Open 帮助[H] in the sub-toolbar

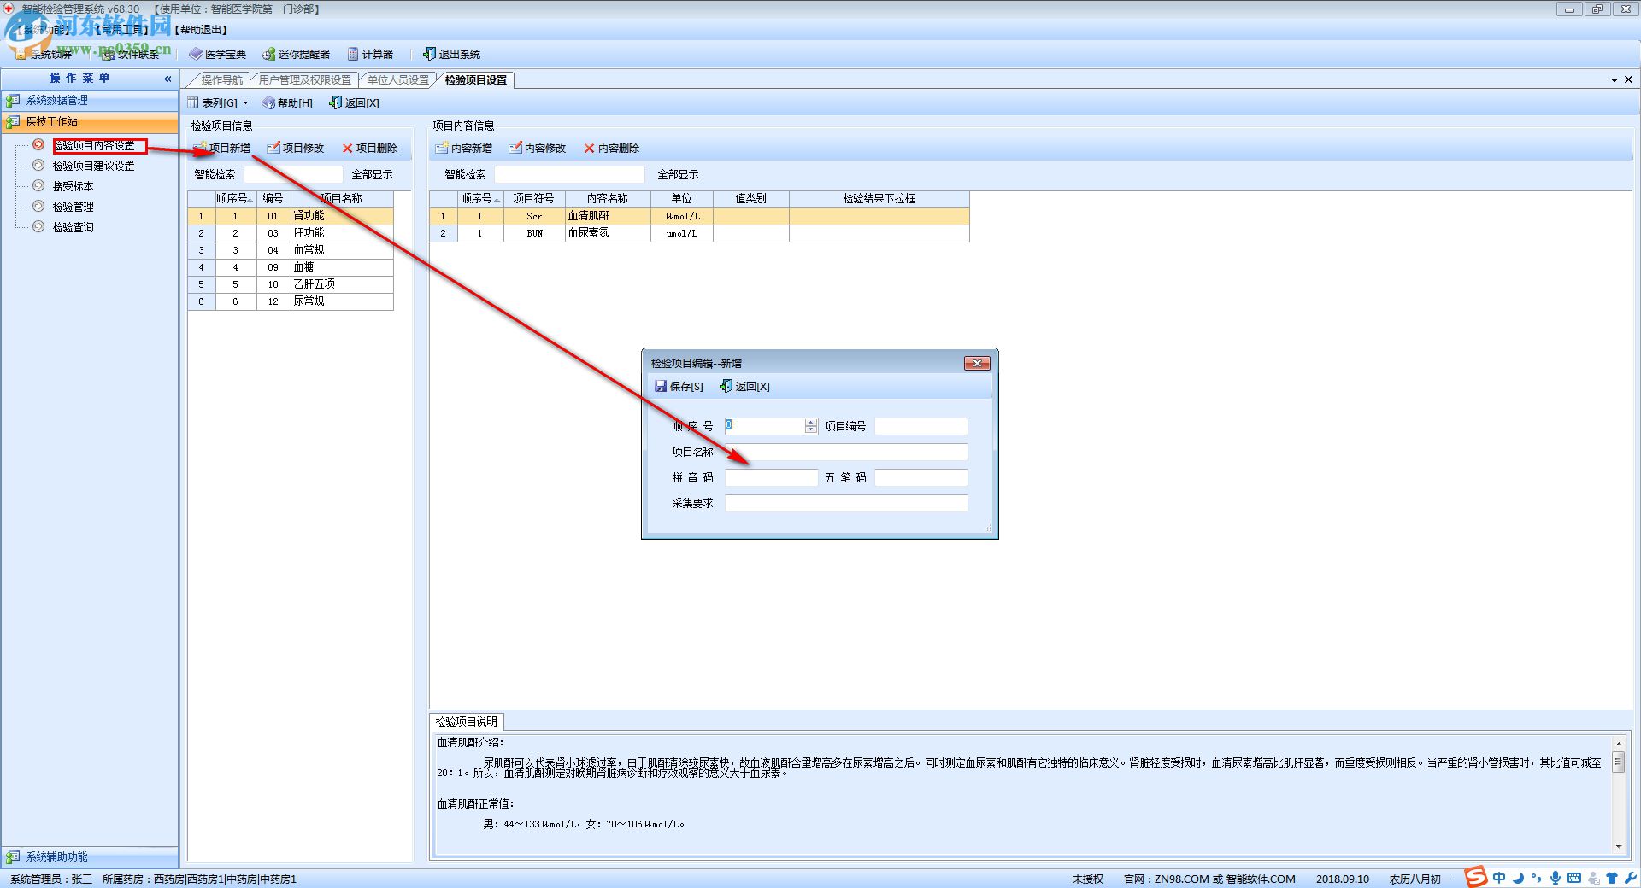point(287,102)
